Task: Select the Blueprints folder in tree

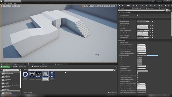Action: (x=6, y=75)
